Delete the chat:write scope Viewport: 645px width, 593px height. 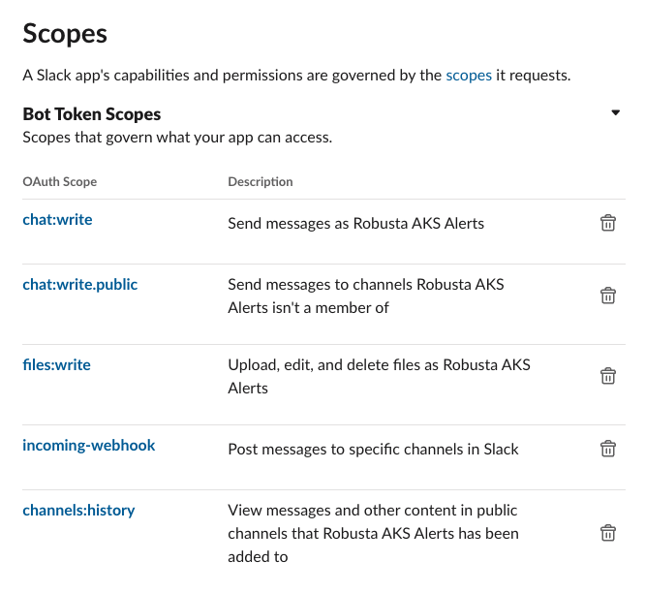tap(607, 223)
